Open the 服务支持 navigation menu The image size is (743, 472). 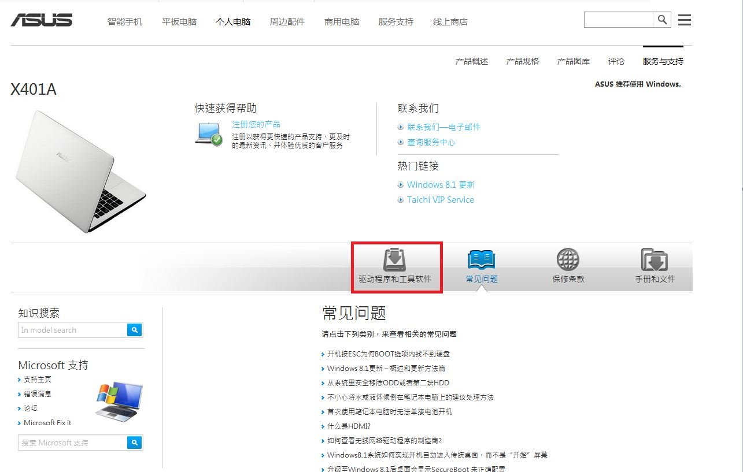coord(395,21)
